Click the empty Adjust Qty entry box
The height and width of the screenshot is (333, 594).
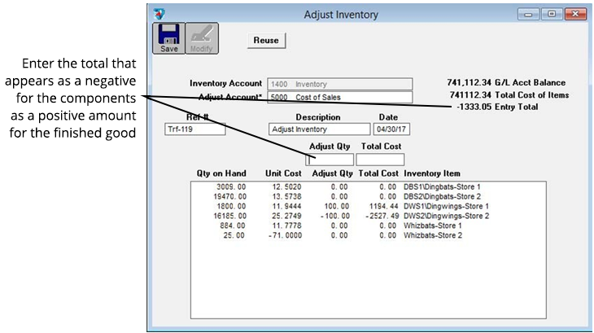click(x=330, y=160)
